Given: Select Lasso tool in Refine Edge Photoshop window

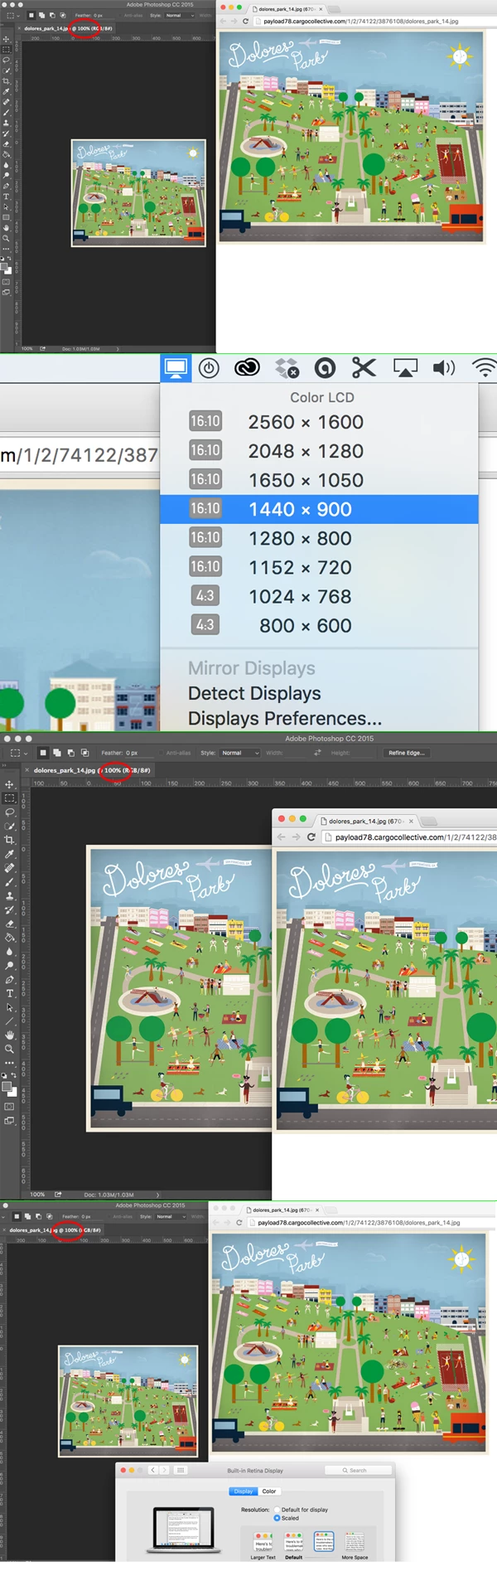Looking at the screenshot, I should (9, 812).
